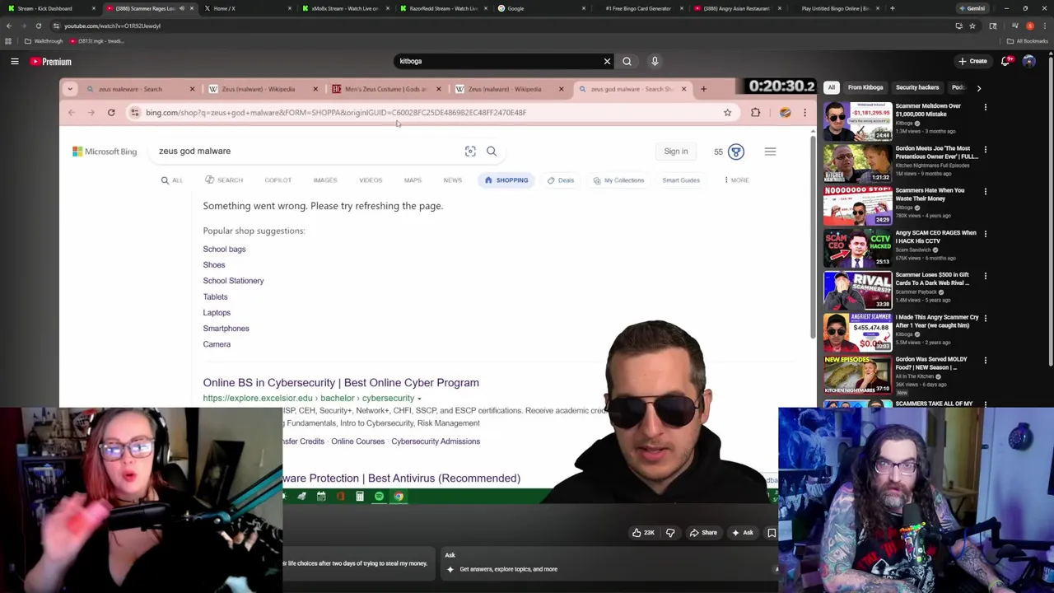Select Bing VIDEOS tab
Viewport: 1054px width, 593px height.
click(371, 180)
